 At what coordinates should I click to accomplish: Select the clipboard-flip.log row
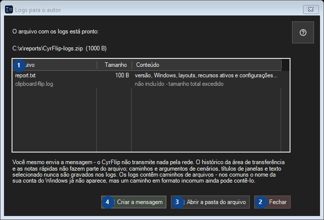pyautogui.click(x=147, y=84)
